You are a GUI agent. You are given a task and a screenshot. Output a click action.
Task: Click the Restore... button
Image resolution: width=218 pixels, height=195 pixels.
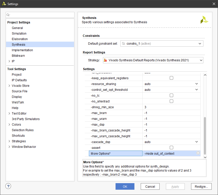click(201, 187)
